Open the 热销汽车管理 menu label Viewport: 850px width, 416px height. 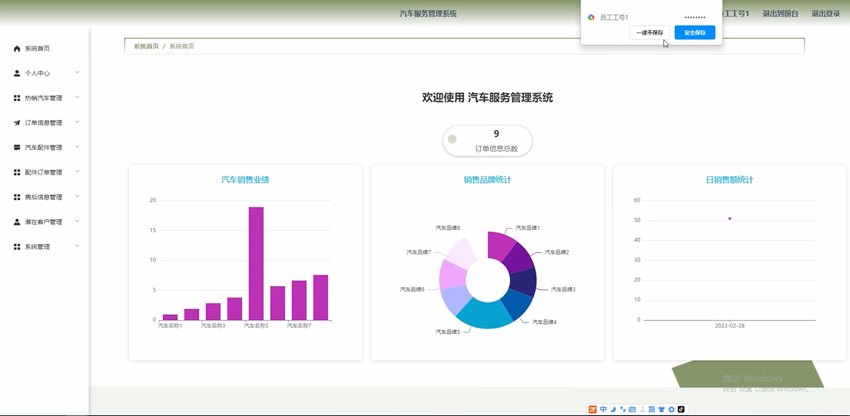click(43, 98)
